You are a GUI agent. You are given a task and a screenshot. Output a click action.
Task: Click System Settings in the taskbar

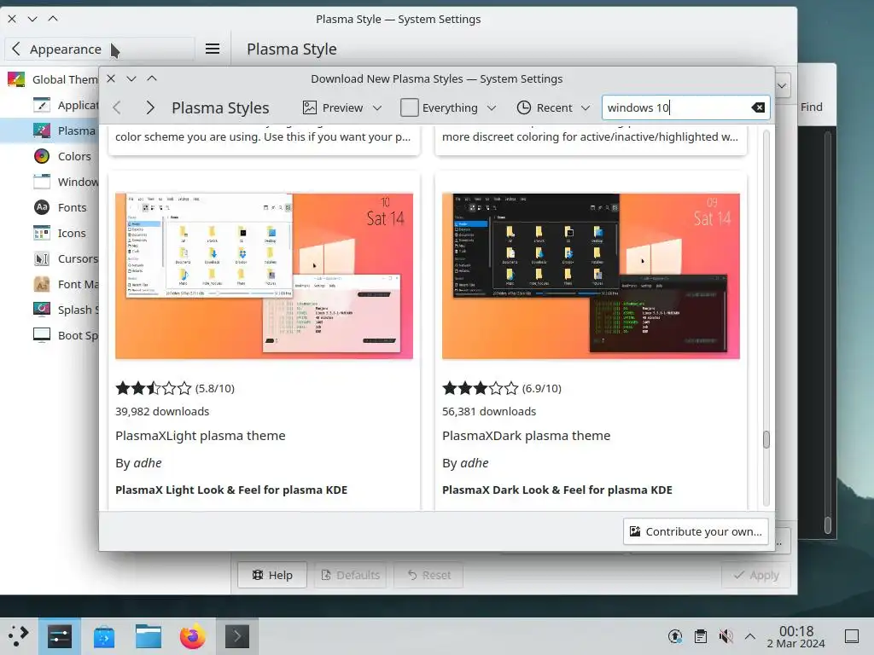pos(60,636)
